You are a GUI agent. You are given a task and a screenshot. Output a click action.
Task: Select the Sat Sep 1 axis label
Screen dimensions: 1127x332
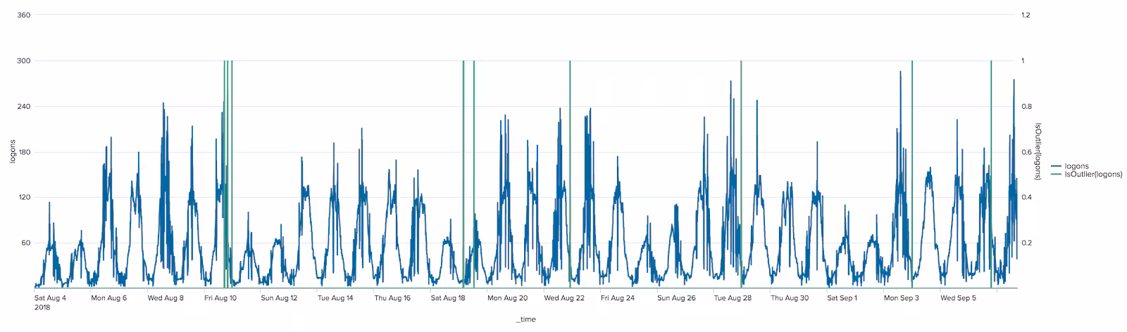[842, 298]
